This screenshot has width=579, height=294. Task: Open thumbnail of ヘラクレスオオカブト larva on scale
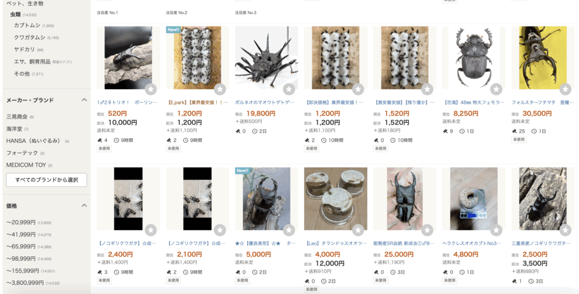click(x=474, y=199)
